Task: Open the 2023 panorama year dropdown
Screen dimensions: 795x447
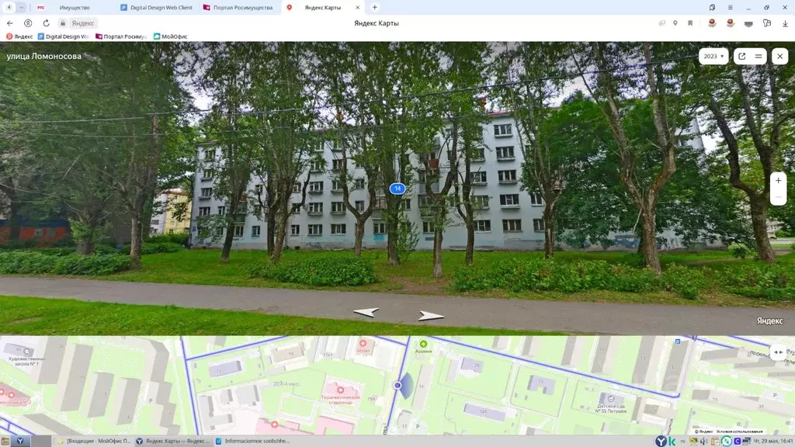Action: (713, 56)
